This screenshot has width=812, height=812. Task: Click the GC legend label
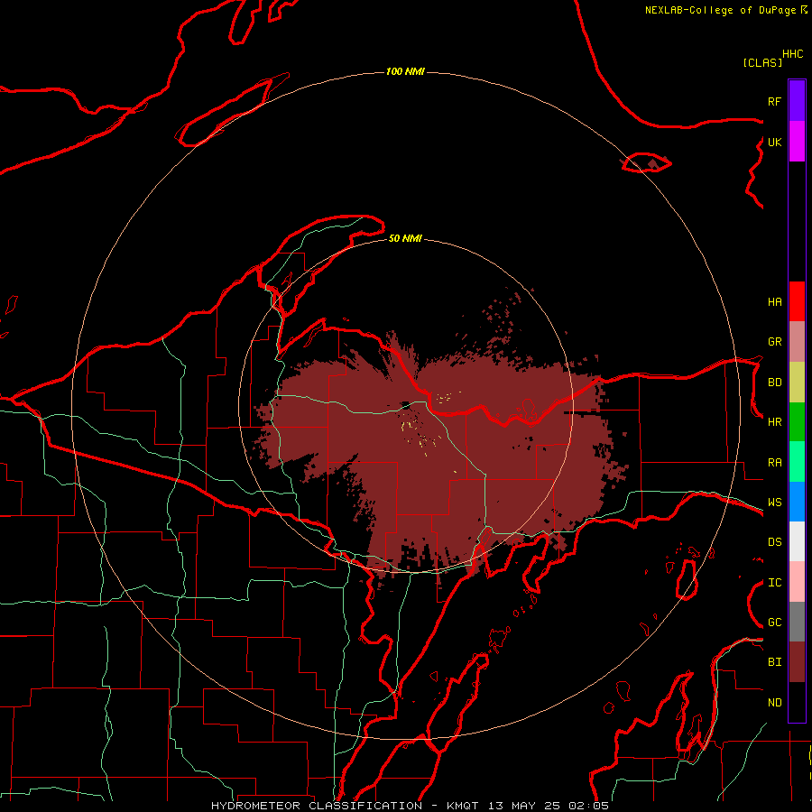[775, 622]
